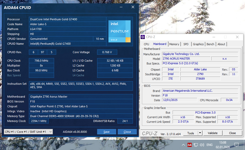The height and width of the screenshot is (150, 245).
Task: Click the Multiplier value 8x
Action: pyautogui.click(x=41, y=65)
